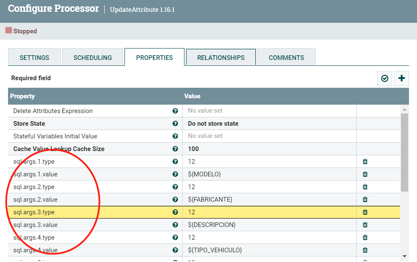Open help for Cache Value Lookup Cache Size
Image resolution: width=417 pixels, height=262 pixels.
pyautogui.click(x=175, y=149)
